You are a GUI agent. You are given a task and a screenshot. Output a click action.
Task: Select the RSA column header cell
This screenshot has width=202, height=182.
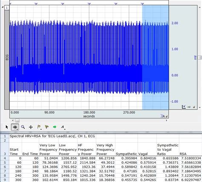(x=190, y=149)
